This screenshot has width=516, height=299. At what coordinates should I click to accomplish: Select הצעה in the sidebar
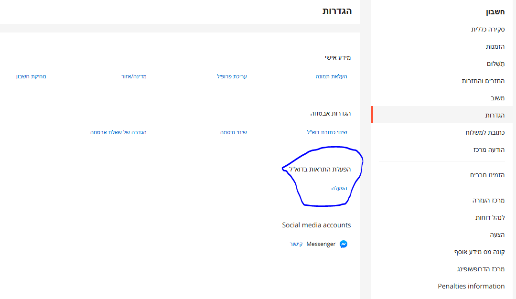pos(497,235)
